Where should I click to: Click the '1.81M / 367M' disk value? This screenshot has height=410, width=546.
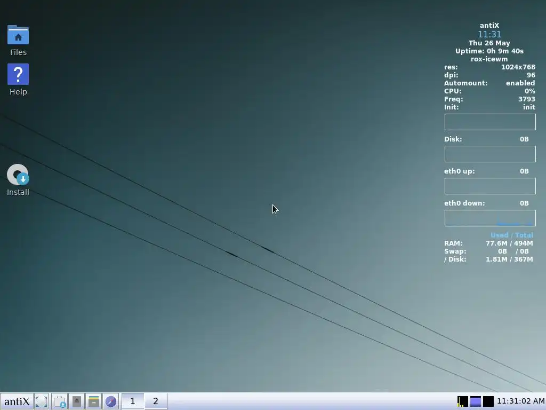tap(509, 259)
